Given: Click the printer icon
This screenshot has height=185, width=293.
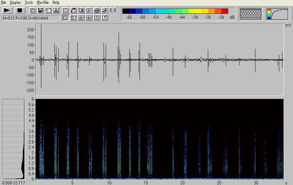Looking at the screenshot, I should tap(97, 10).
